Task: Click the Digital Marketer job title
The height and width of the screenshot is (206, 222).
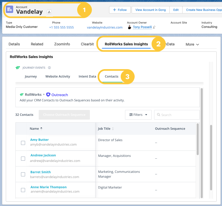Action: pyautogui.click(x=110, y=187)
